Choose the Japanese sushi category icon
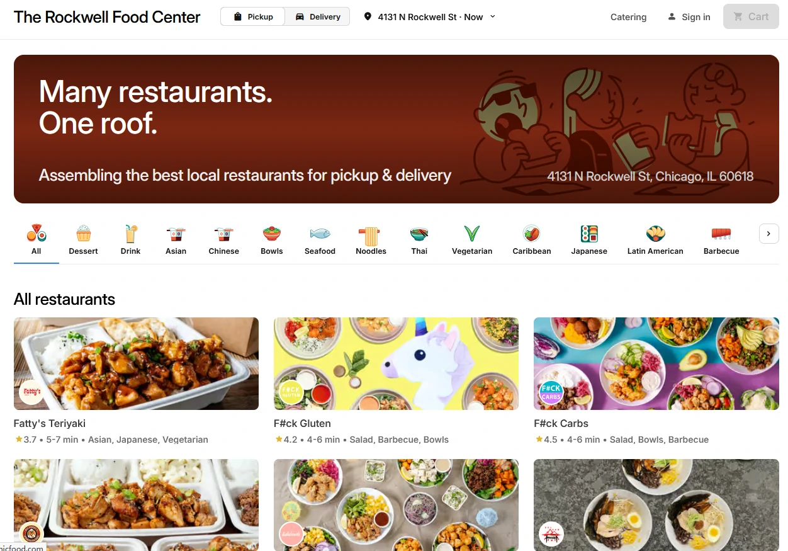Viewport: 788px width, 551px height. [589, 234]
